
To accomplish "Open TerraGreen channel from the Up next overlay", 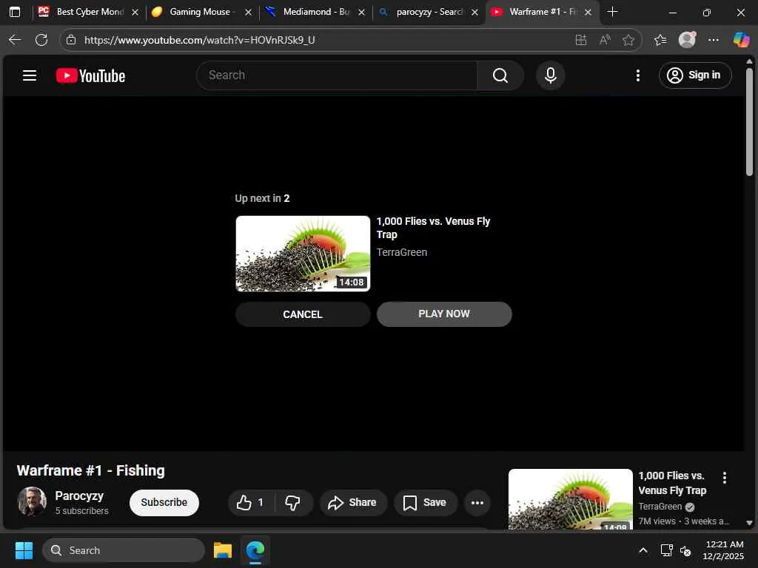I will (402, 252).
